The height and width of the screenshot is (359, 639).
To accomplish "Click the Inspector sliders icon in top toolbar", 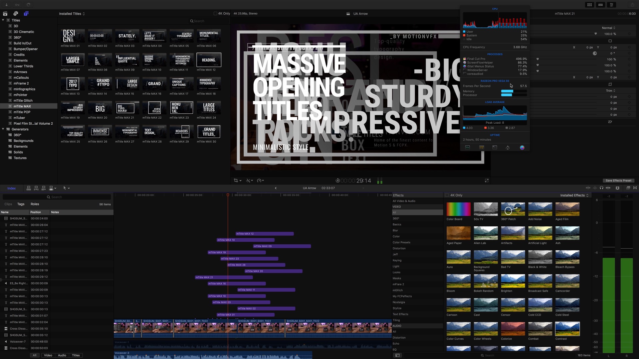I will (611, 5).
